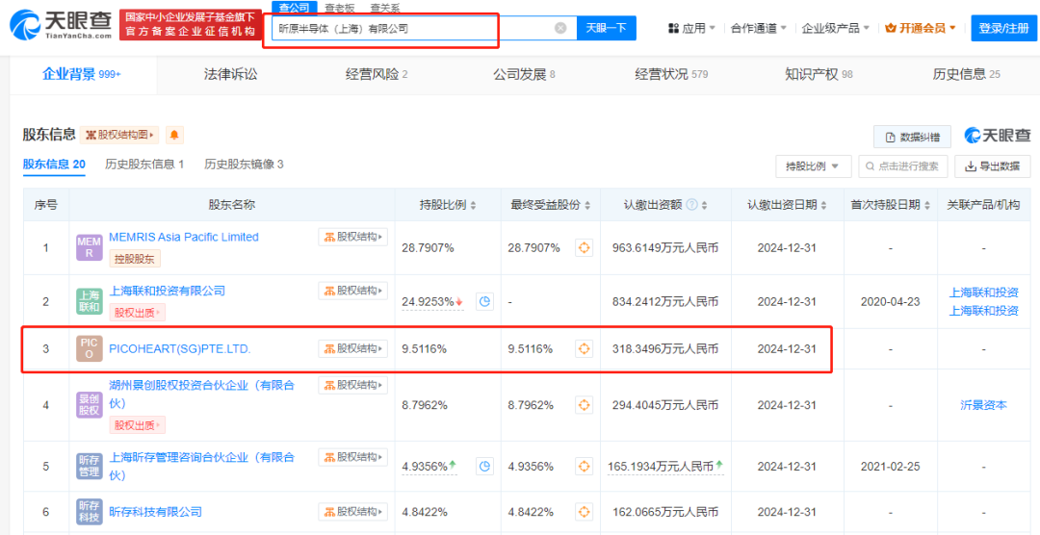Click beneficial share target icon for 湖州景创 row
1040x535 pixels.
584,404
